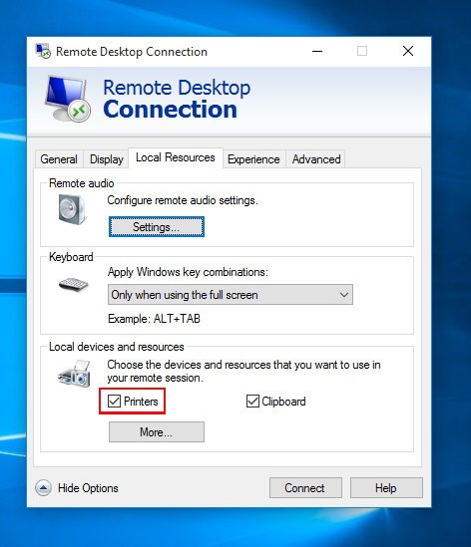
Task: Click the 'Example: ALT+TAB' text
Action: pyautogui.click(x=154, y=319)
